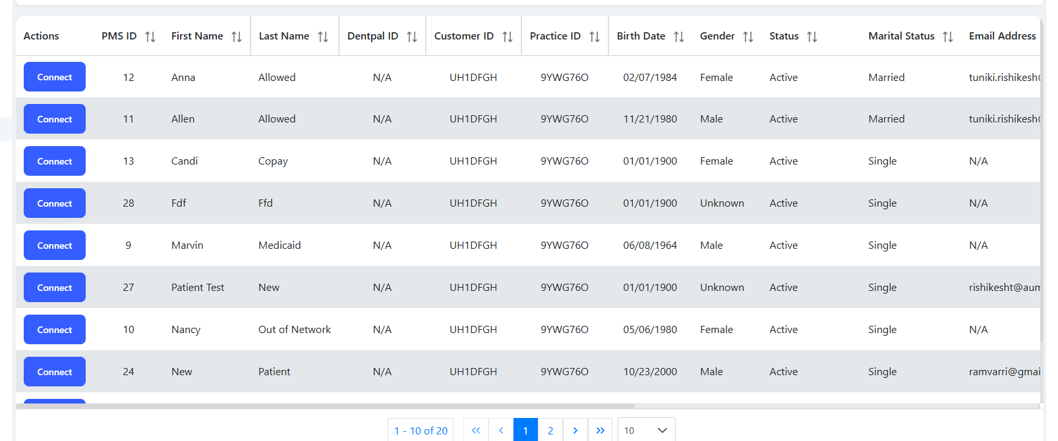Image resolution: width=1058 pixels, height=441 pixels.
Task: Advance to the next page
Action: coord(575,430)
